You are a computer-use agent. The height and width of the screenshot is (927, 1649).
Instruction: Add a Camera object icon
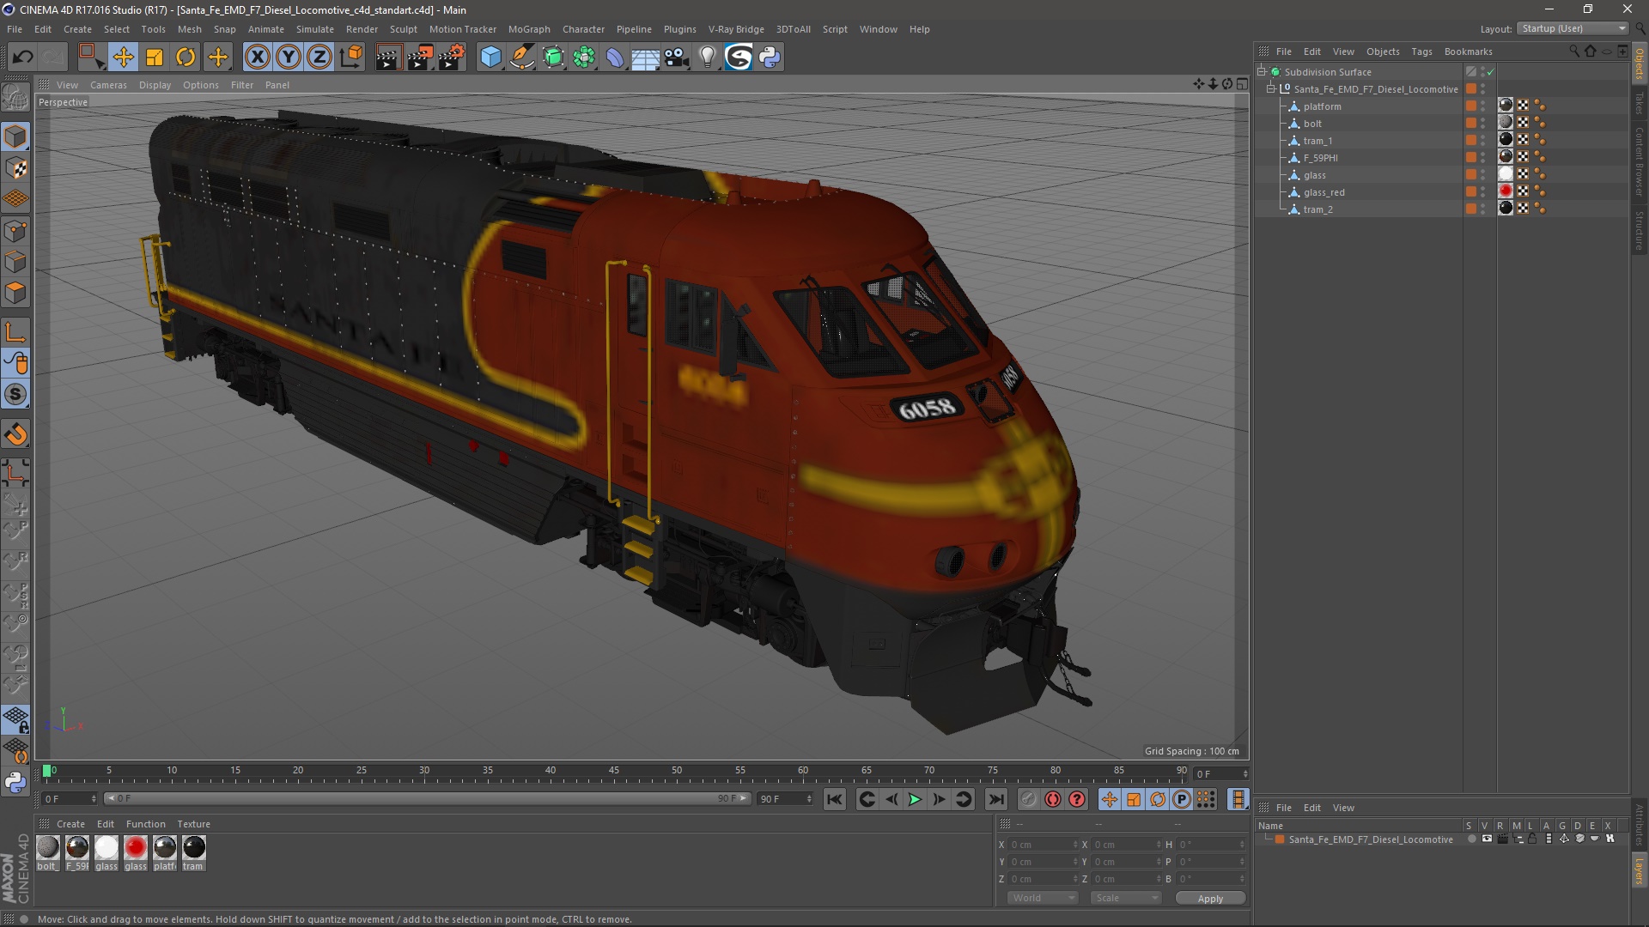coord(676,58)
